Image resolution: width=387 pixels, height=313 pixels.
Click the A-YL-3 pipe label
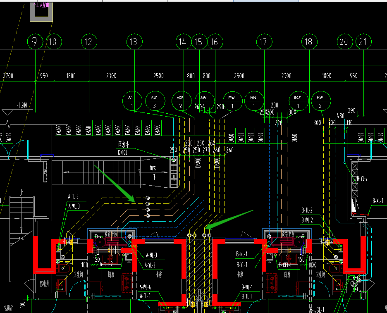150,265
